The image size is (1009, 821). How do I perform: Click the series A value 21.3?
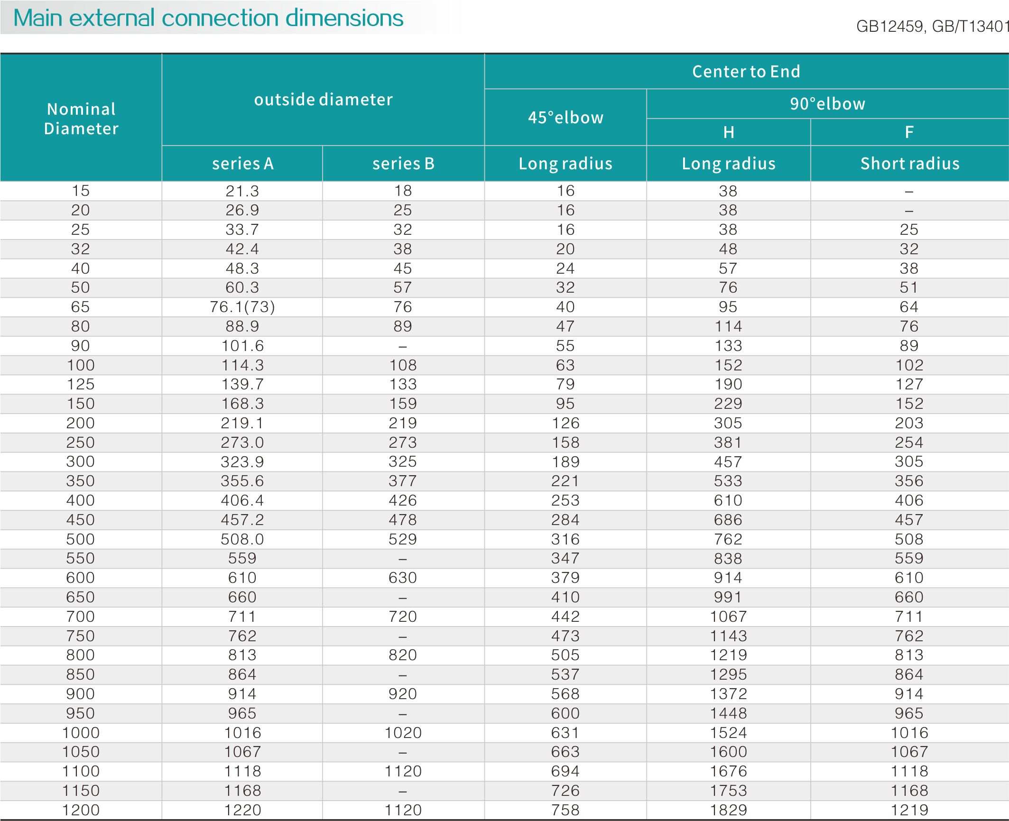pos(242,191)
